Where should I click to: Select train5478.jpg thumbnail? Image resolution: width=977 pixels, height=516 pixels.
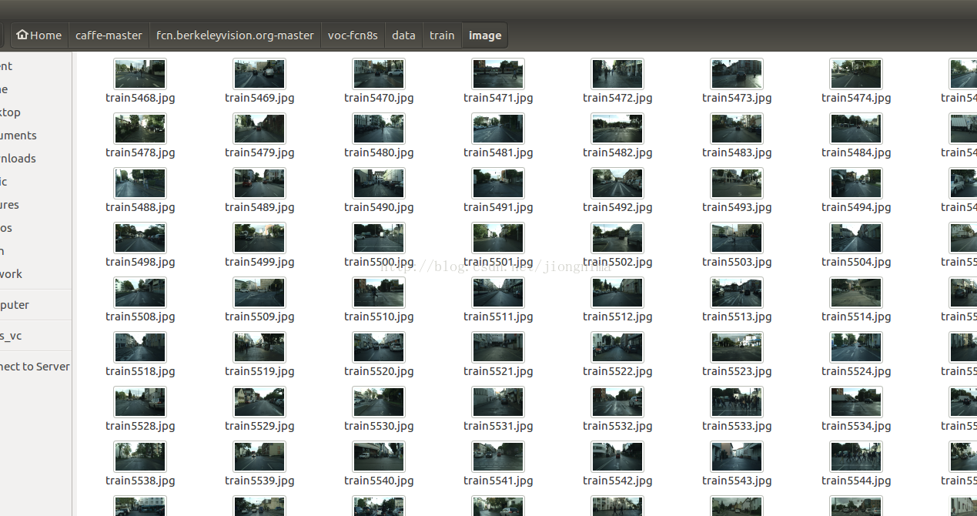click(140, 129)
